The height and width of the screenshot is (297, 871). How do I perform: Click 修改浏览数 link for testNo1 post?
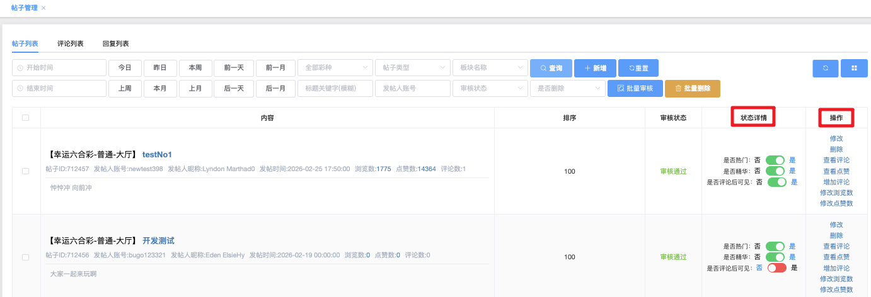836,193
